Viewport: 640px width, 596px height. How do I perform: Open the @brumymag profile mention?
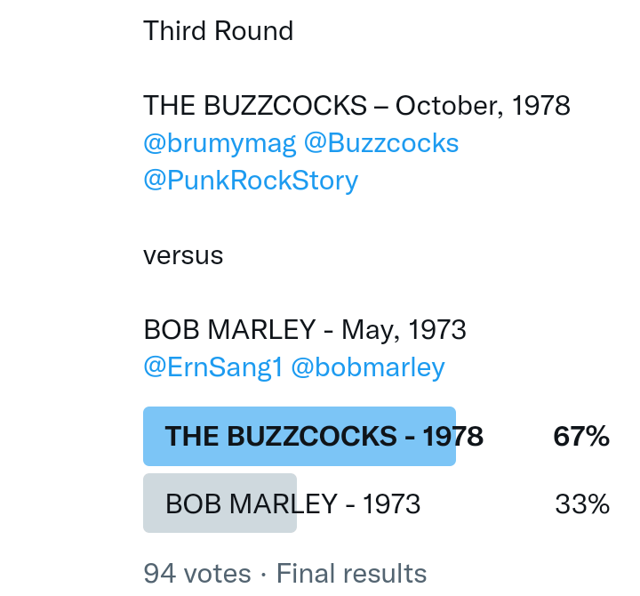220,143
